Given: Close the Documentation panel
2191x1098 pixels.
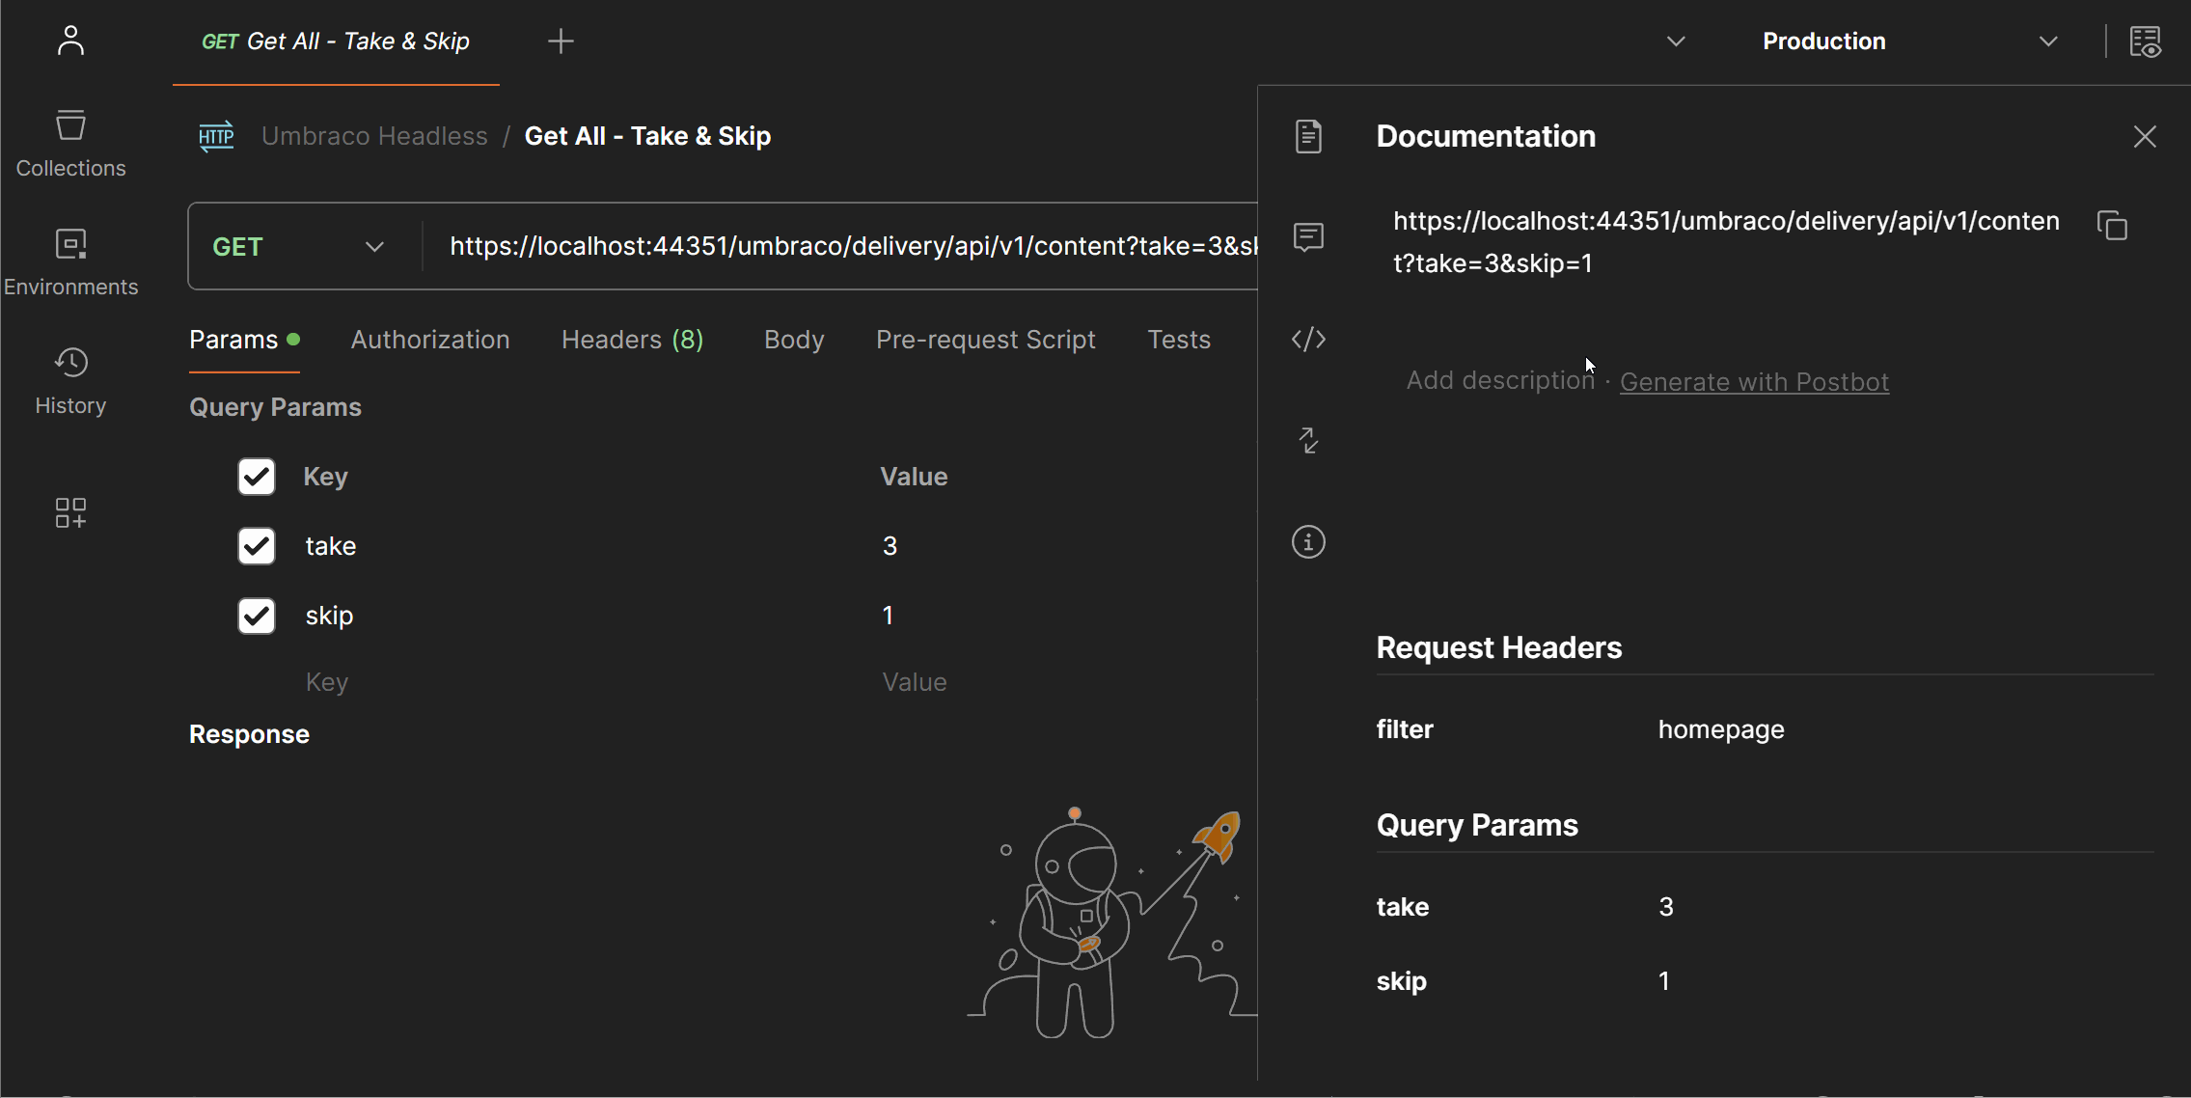Looking at the screenshot, I should tap(2144, 136).
